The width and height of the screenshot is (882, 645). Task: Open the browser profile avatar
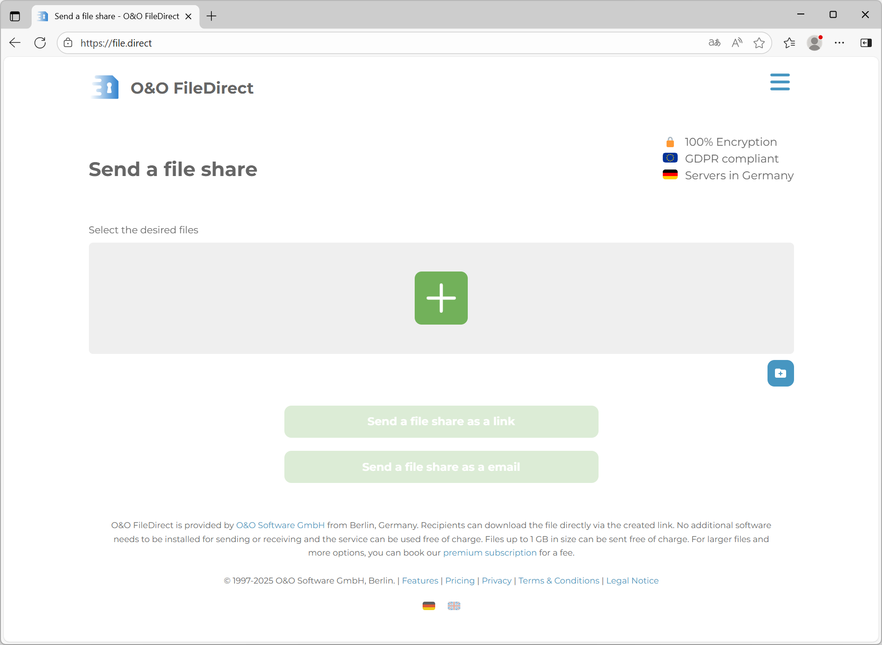coord(814,43)
